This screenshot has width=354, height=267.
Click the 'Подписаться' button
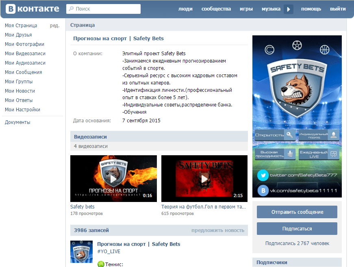click(297, 229)
